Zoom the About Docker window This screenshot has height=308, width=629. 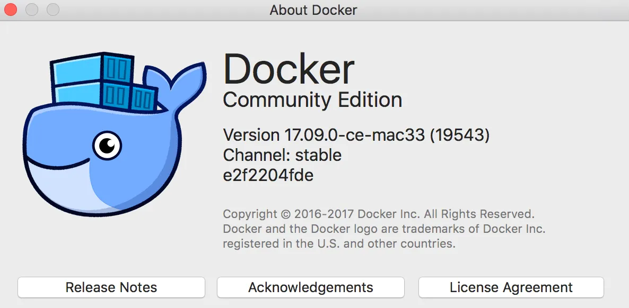pos(53,10)
